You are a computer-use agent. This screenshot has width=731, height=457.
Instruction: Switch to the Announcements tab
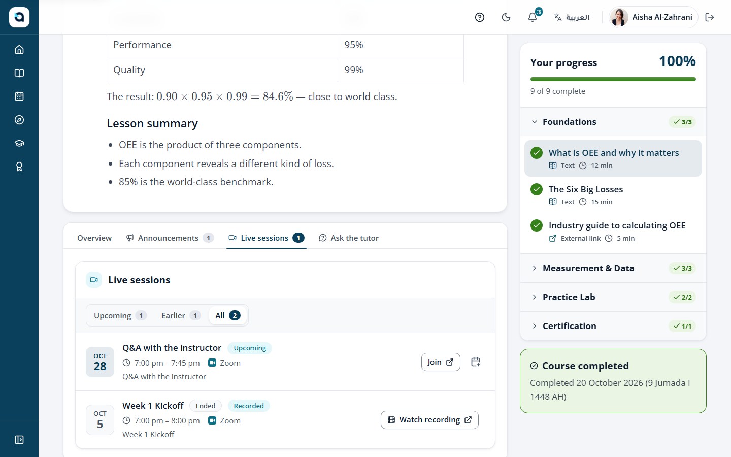click(170, 238)
